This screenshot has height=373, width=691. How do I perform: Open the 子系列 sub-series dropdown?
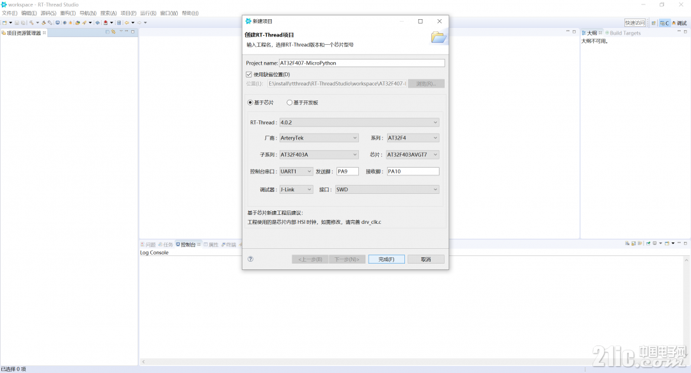(319, 155)
